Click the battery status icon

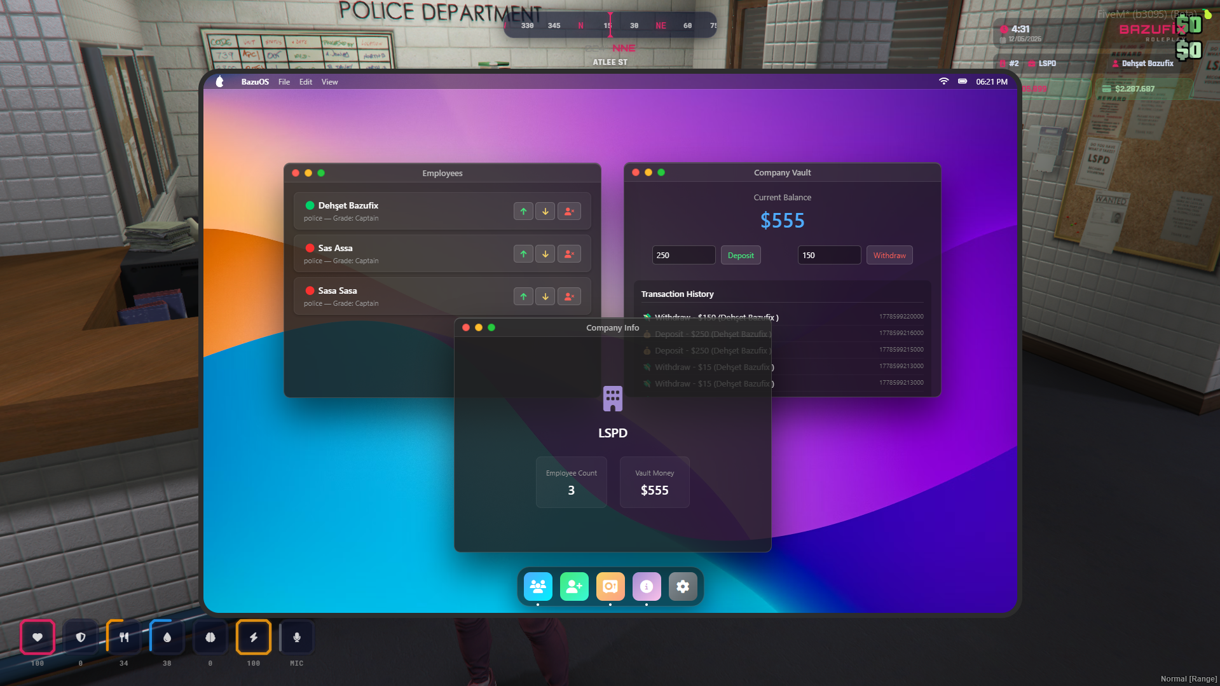(963, 81)
